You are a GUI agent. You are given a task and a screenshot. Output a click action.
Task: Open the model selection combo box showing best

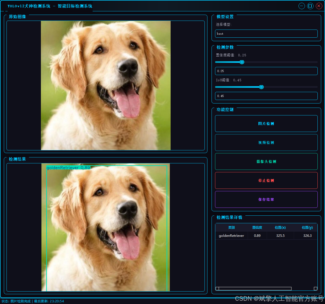(266, 34)
